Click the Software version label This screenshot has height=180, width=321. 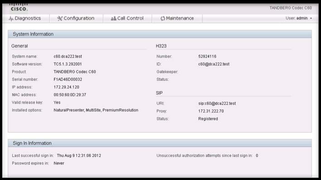[27, 64]
